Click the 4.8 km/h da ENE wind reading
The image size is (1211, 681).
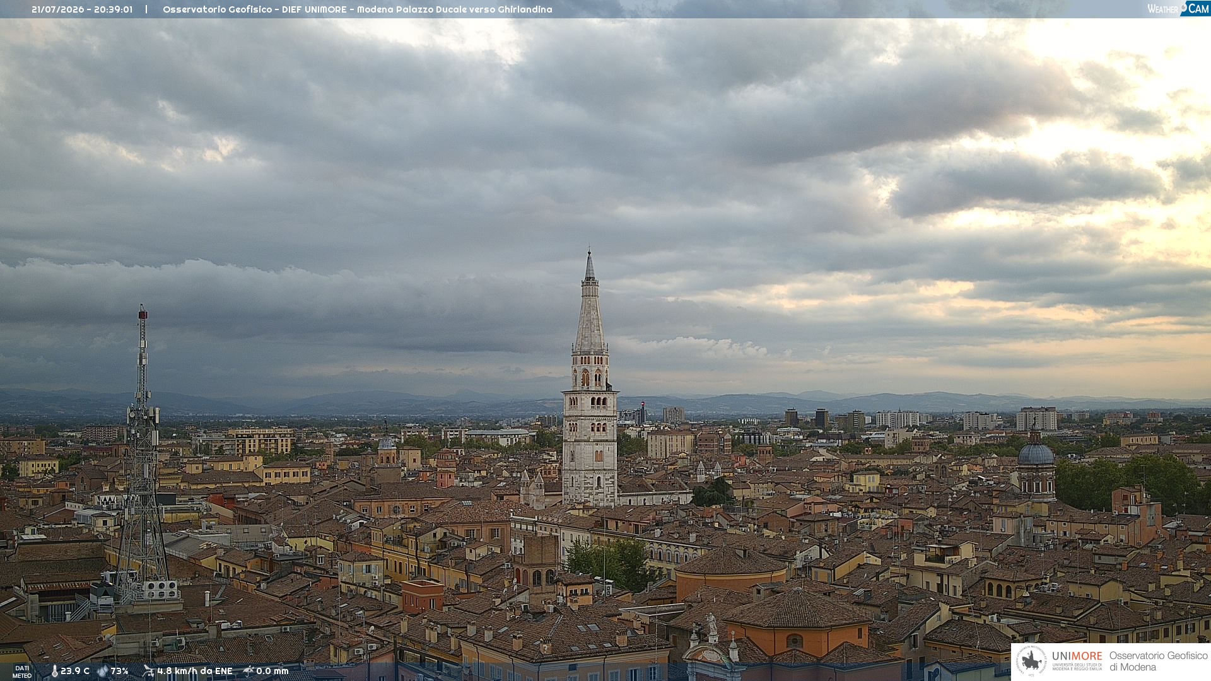[x=195, y=671]
